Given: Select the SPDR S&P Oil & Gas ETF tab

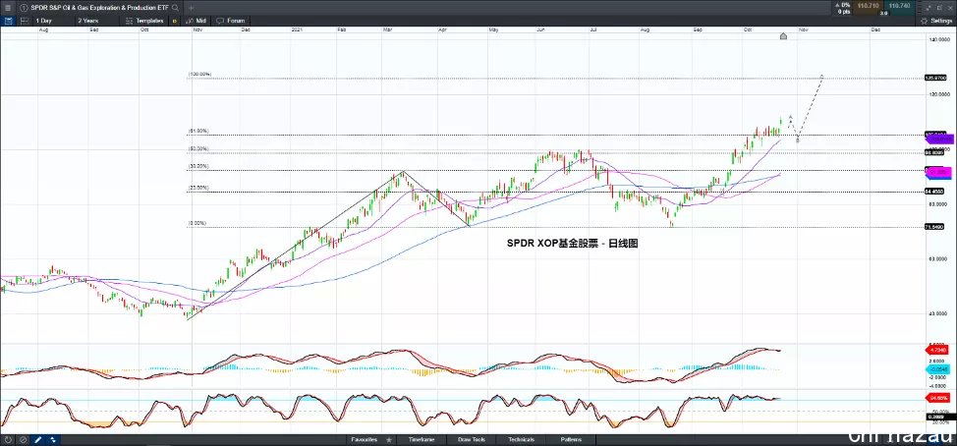Looking at the screenshot, I should pyautogui.click(x=99, y=8).
